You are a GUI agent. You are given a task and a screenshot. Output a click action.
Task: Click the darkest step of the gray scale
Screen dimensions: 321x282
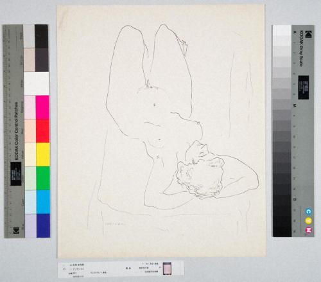(x=282, y=232)
